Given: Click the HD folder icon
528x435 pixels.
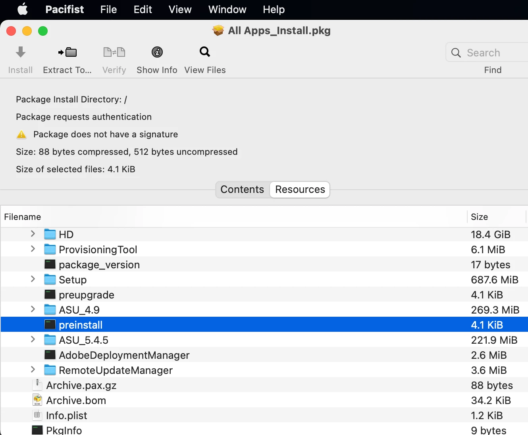Looking at the screenshot, I should [x=50, y=234].
